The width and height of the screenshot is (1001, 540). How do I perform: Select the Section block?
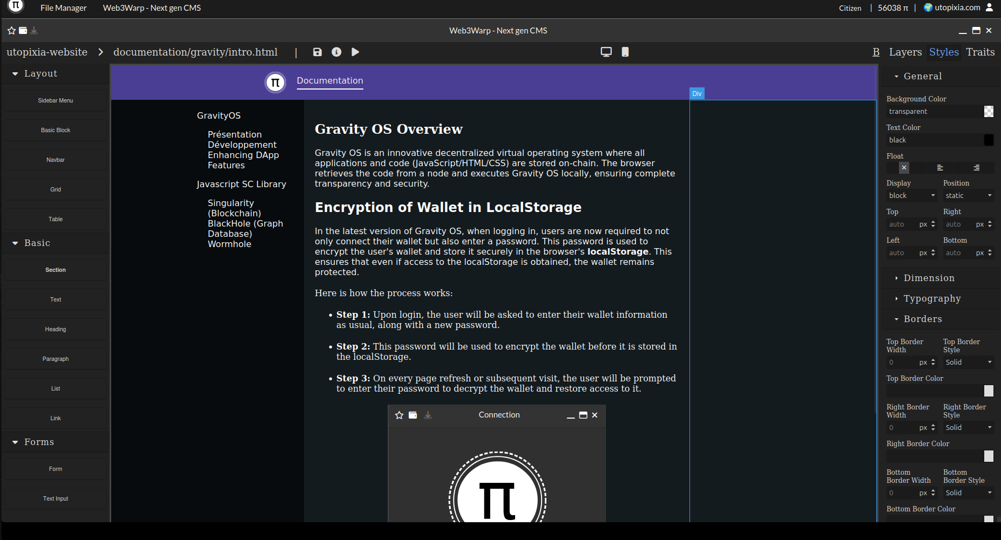pyautogui.click(x=56, y=270)
